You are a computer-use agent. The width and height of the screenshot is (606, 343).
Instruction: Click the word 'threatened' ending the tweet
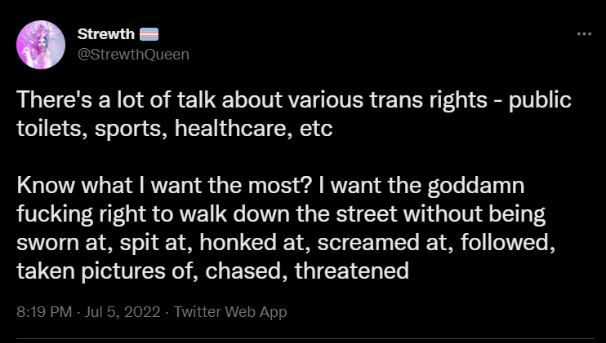coord(352,270)
